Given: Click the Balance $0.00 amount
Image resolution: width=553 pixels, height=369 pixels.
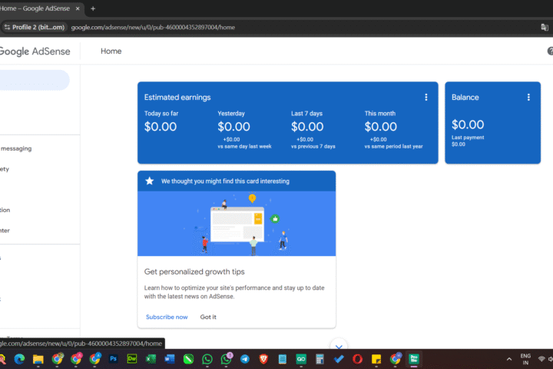Looking at the screenshot, I should coord(468,125).
